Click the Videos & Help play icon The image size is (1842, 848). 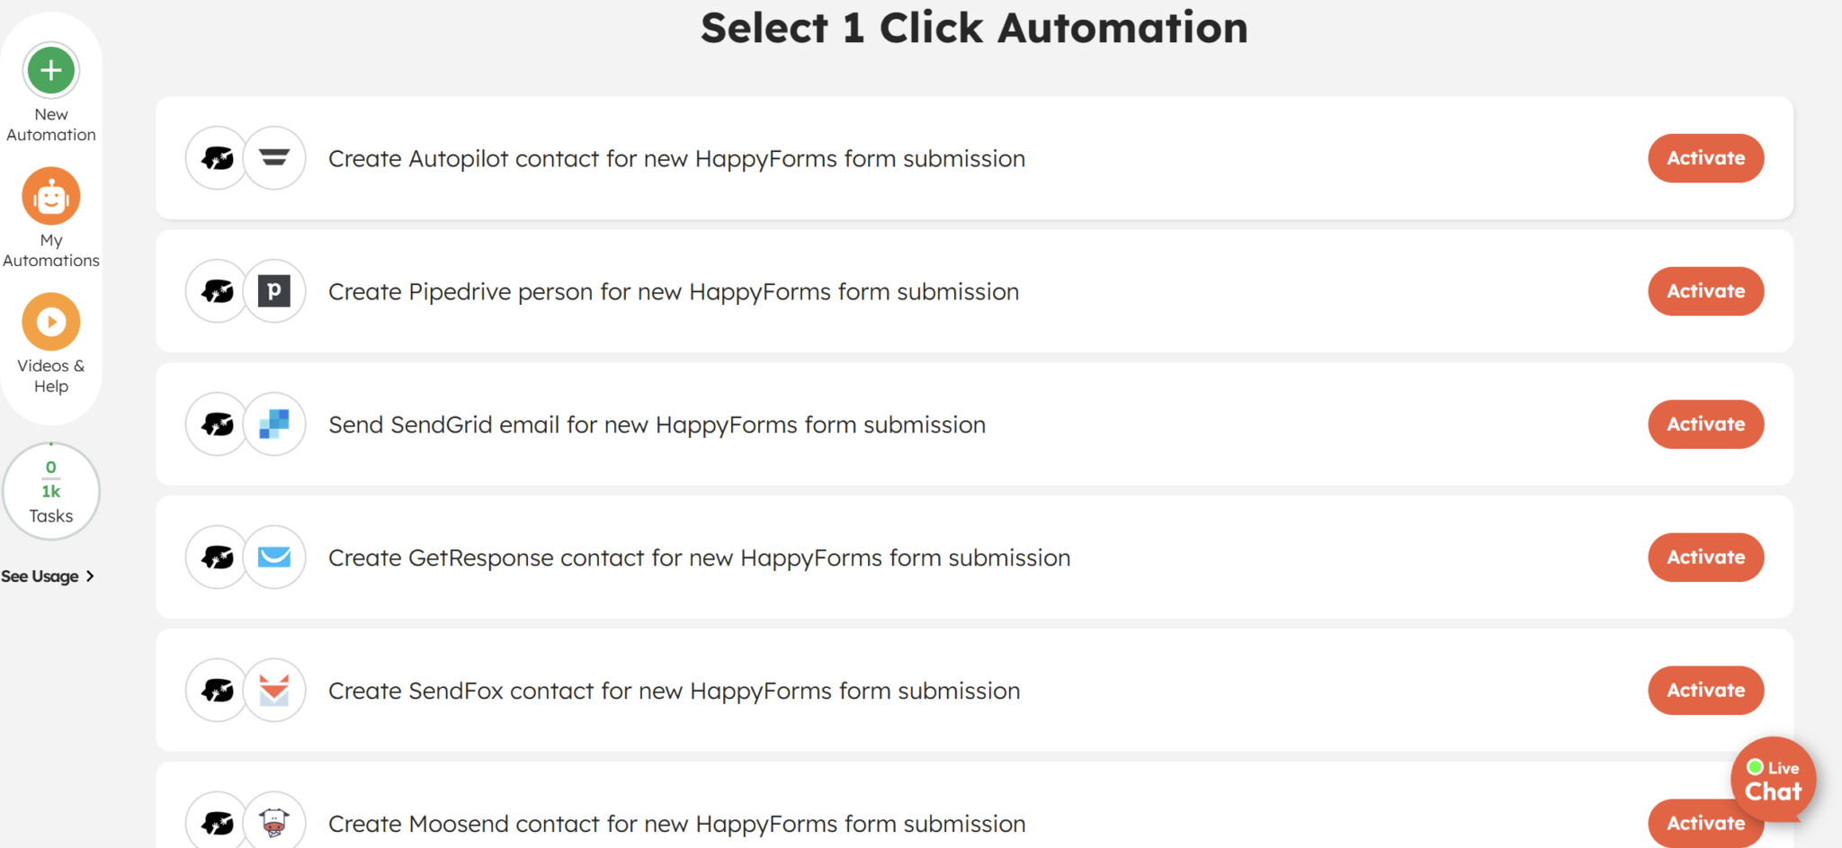[51, 321]
